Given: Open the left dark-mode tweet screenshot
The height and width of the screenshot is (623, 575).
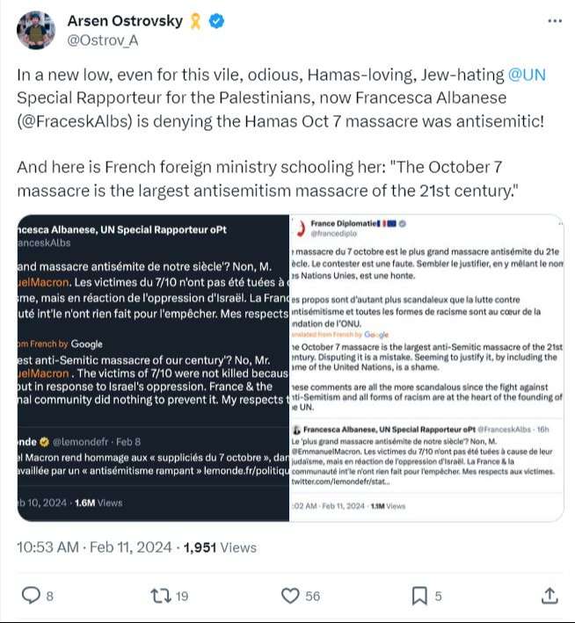Looking at the screenshot, I should (154, 368).
